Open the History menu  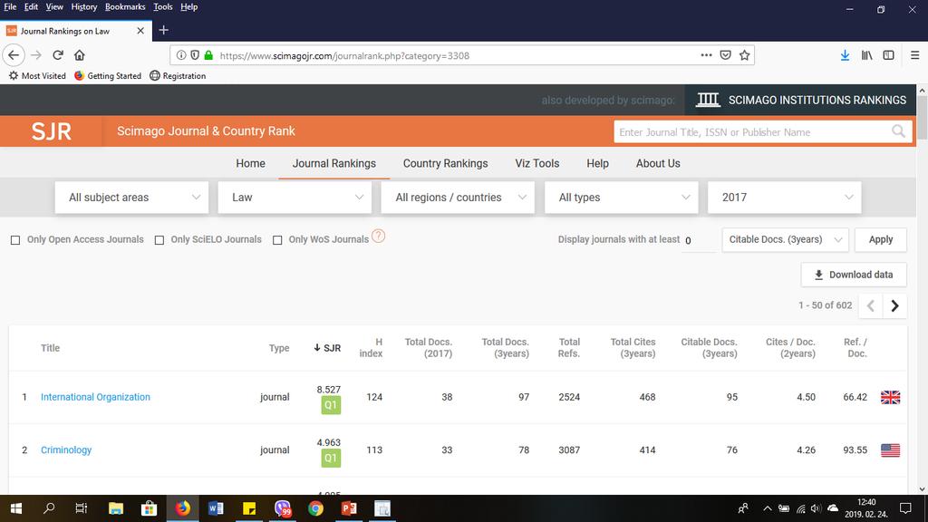pos(84,7)
